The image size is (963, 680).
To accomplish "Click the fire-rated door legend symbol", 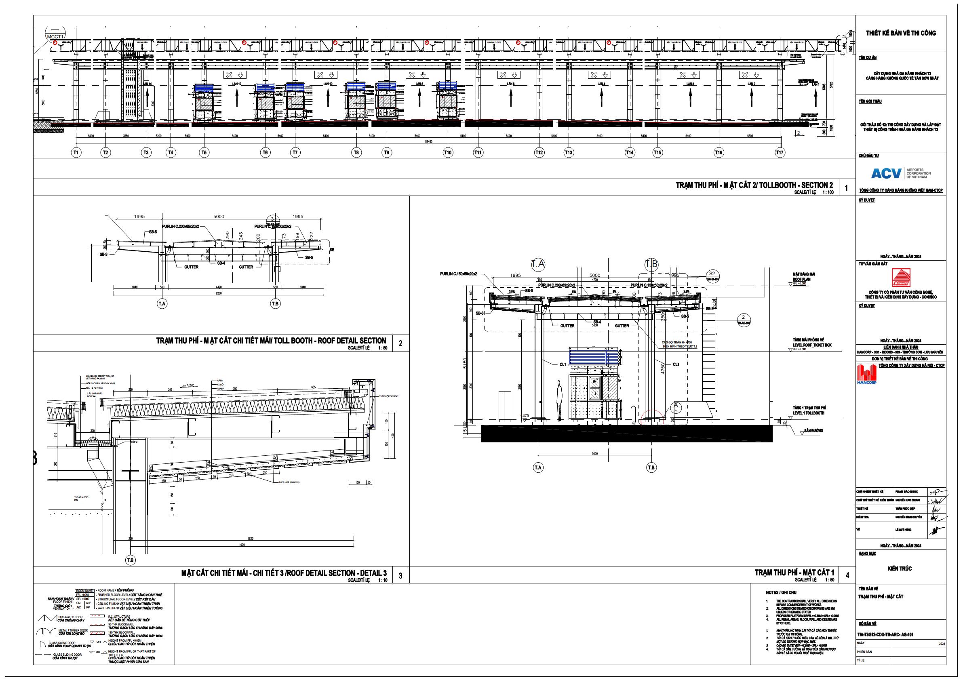I will coord(47,618).
